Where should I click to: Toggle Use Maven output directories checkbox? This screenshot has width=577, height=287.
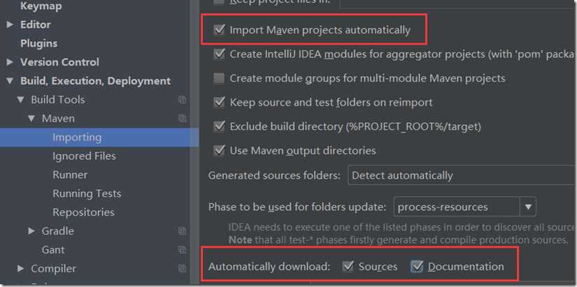219,150
